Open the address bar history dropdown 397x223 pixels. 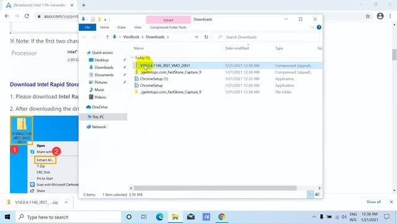click(197, 37)
